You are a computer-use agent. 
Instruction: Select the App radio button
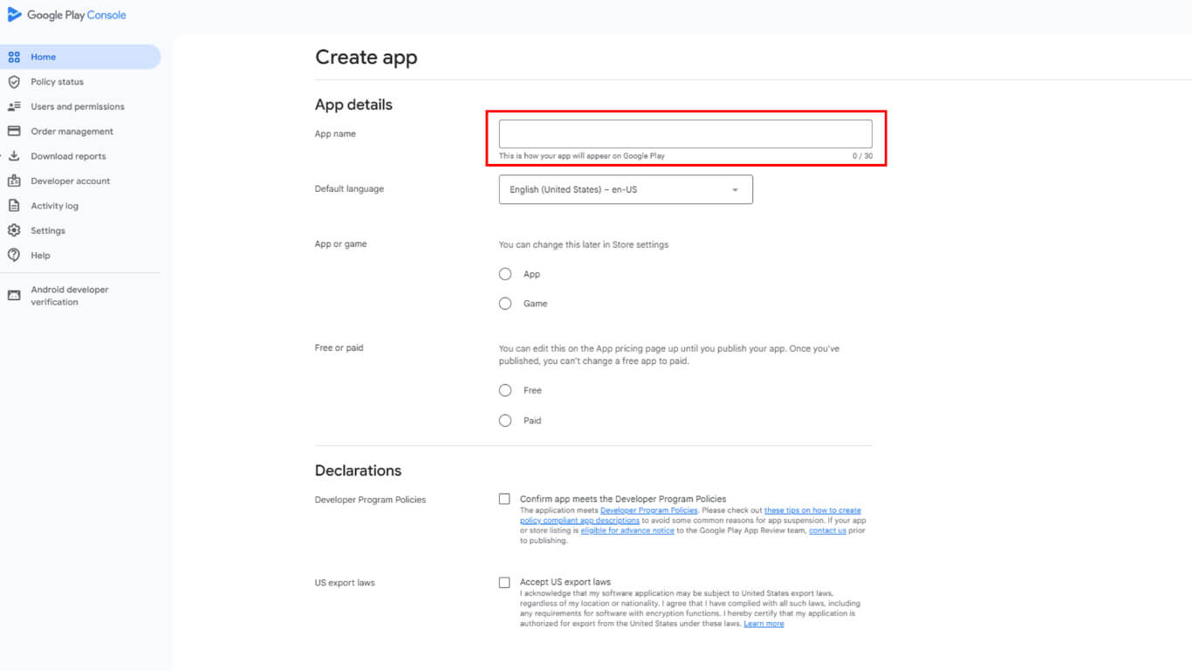(505, 274)
